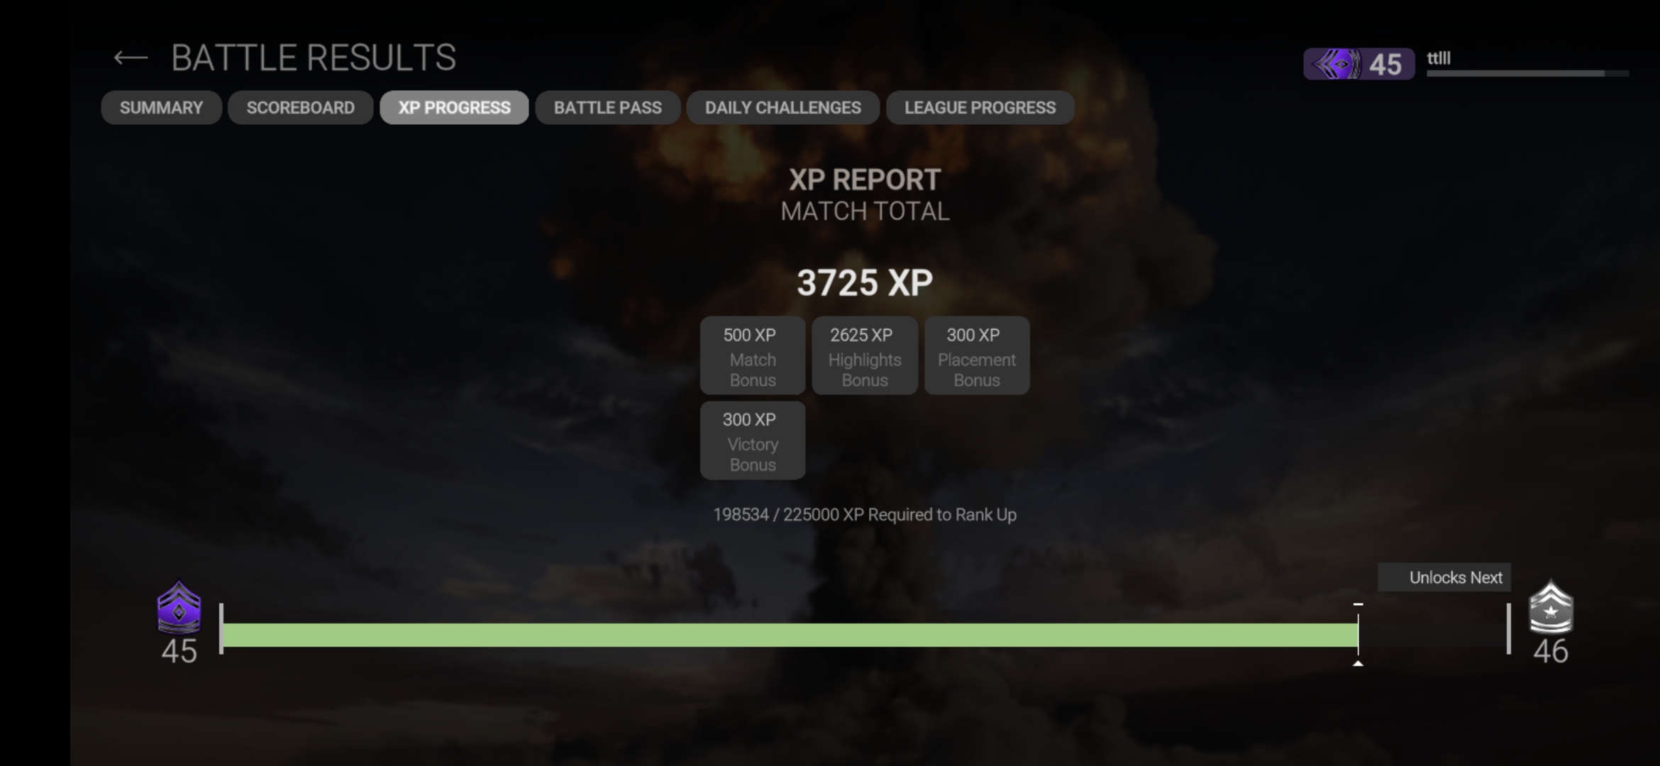Tap the 300 XP Placement Bonus tile
Image resolution: width=1660 pixels, height=766 pixels.
click(x=976, y=356)
